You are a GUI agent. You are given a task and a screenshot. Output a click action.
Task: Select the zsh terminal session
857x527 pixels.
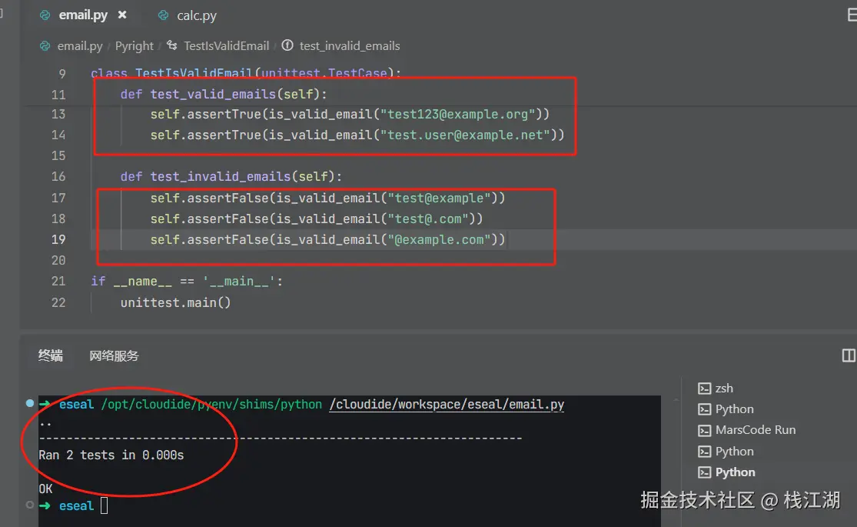pyautogui.click(x=723, y=389)
